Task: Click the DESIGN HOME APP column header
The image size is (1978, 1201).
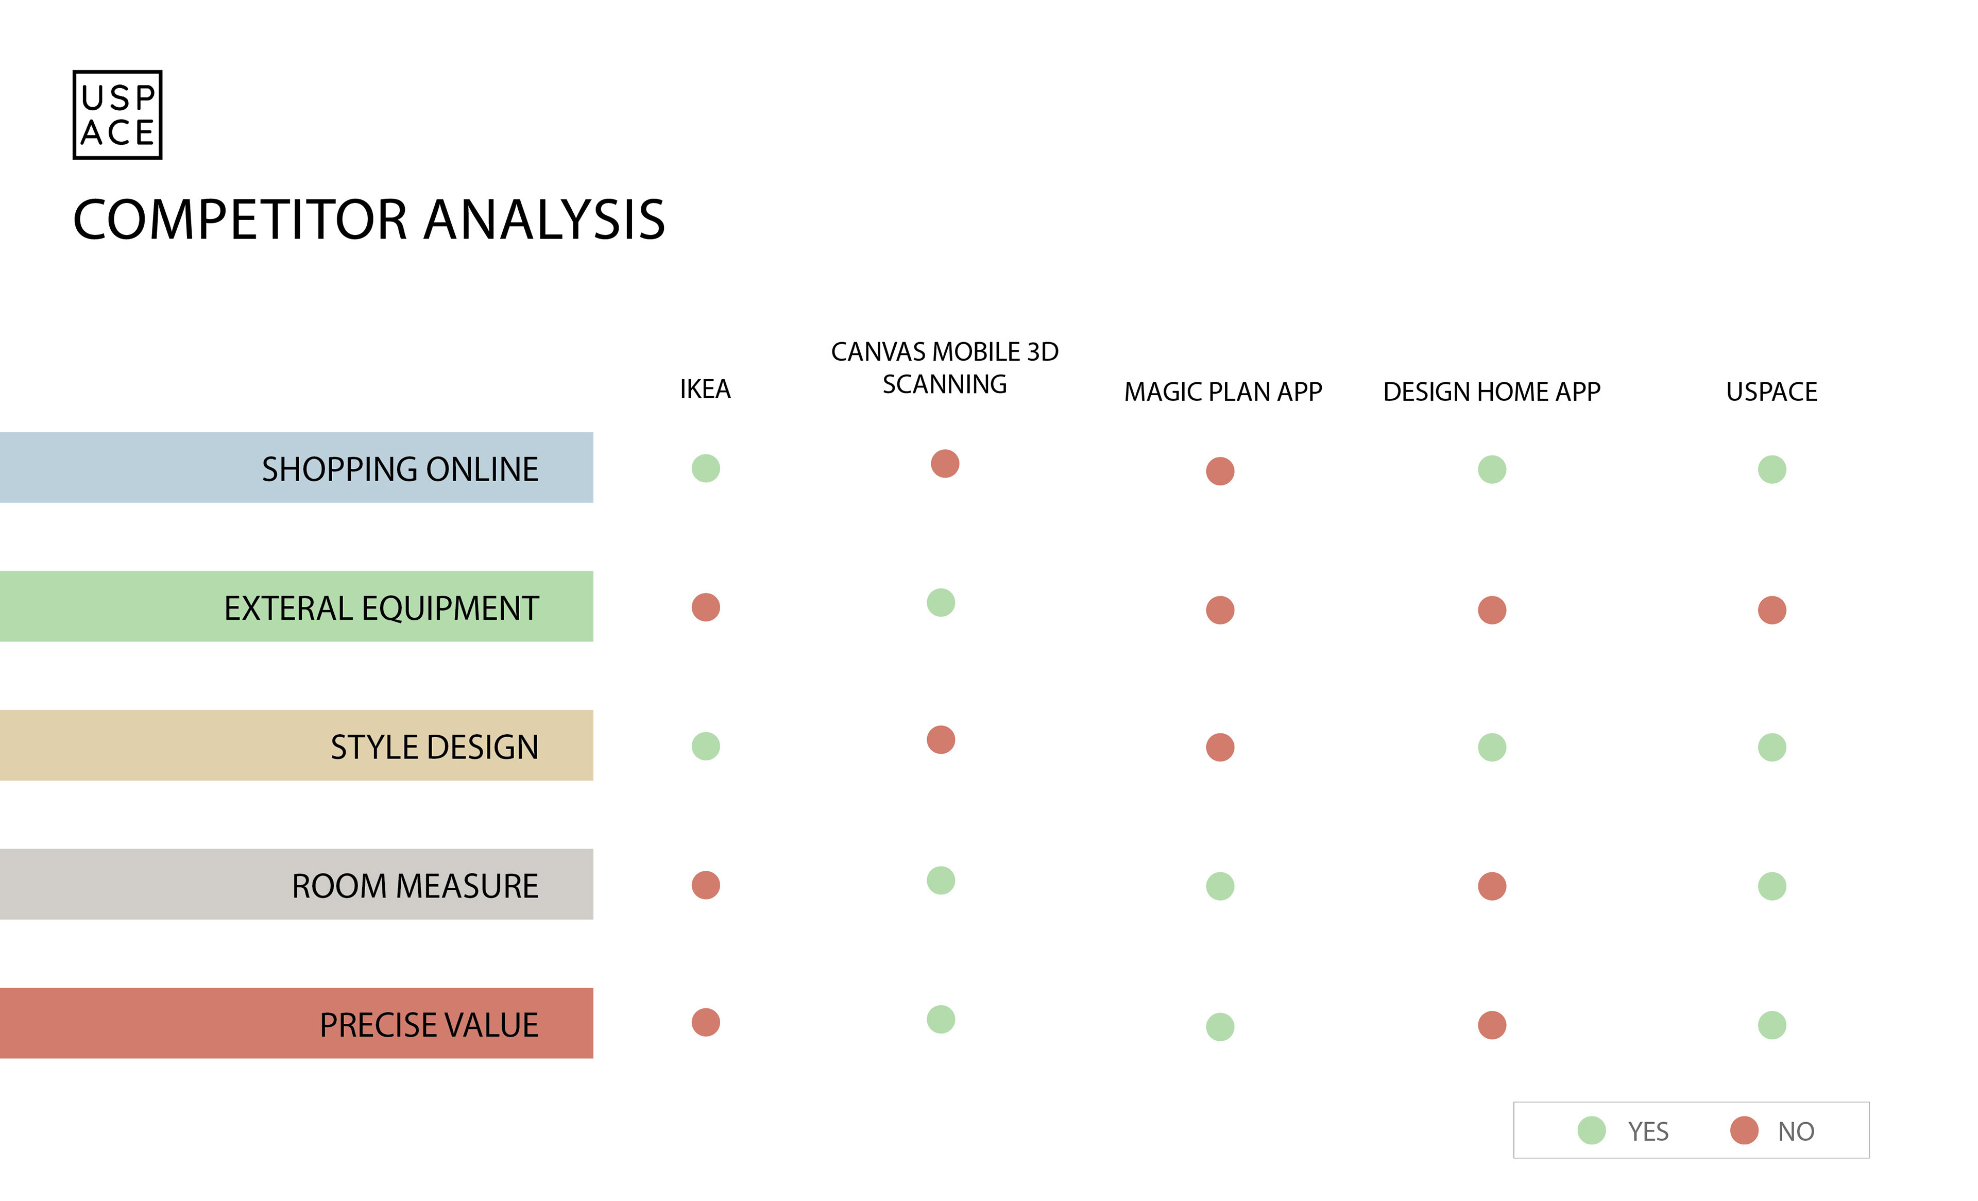Action: click(1492, 392)
